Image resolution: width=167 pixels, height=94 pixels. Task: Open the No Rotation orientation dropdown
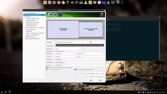coord(65,54)
